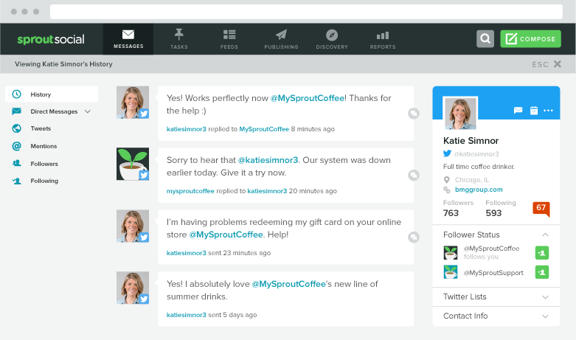
Task: Click katiesimnor3 author link, 8 minutes ago
Action: coord(187,129)
